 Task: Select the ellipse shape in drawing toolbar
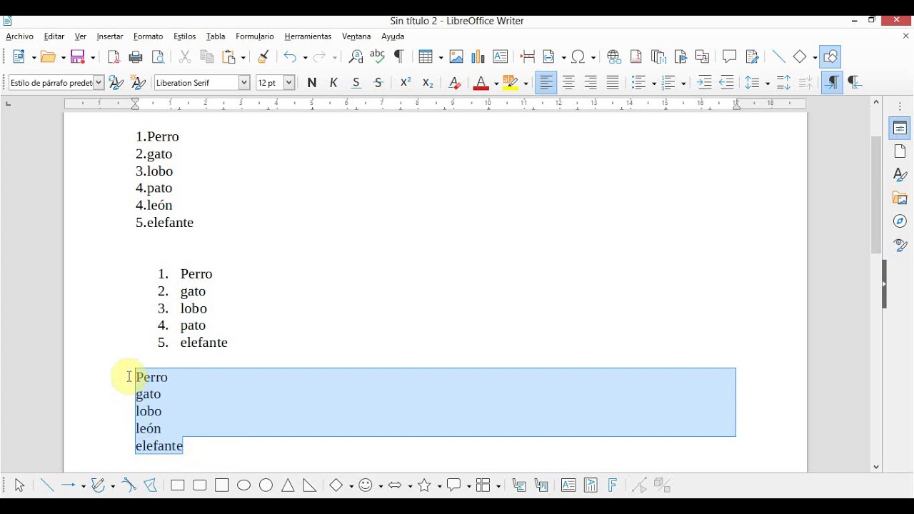(x=244, y=485)
